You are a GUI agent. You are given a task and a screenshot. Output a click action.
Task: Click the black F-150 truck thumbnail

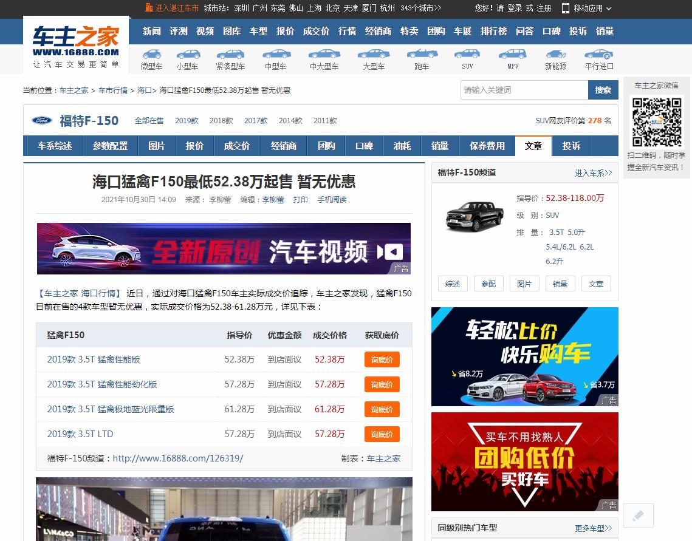[x=475, y=216]
